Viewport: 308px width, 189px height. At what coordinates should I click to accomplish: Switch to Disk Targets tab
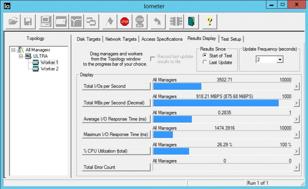(89, 39)
